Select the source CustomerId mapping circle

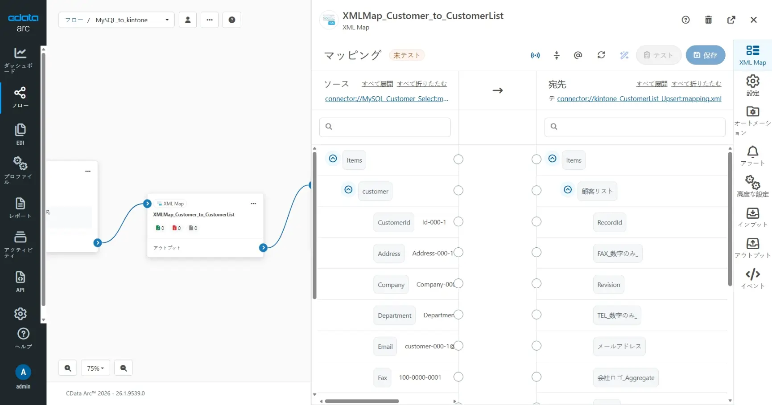(x=458, y=222)
